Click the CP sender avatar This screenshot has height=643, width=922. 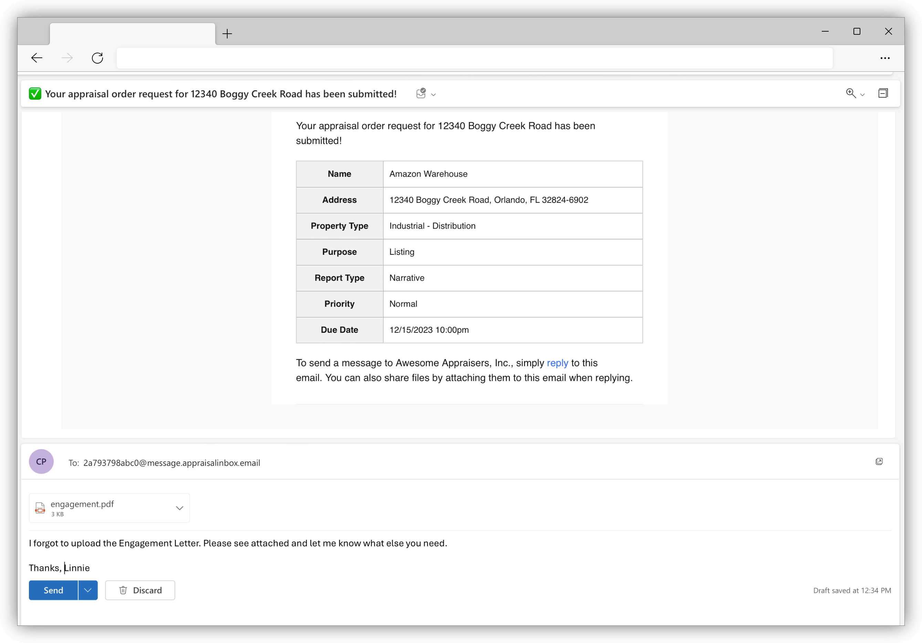[x=41, y=461]
